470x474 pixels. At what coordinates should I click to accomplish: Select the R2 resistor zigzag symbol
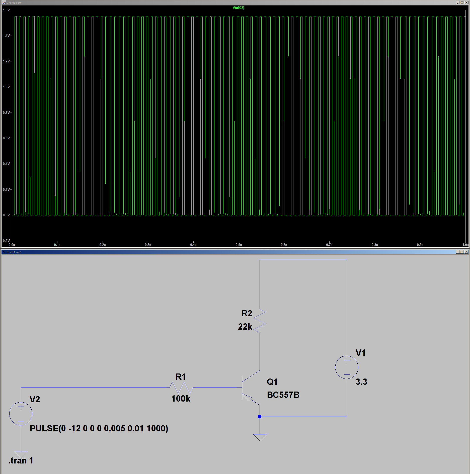tap(260, 321)
